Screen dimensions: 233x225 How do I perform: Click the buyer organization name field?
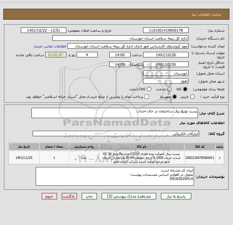120,38
